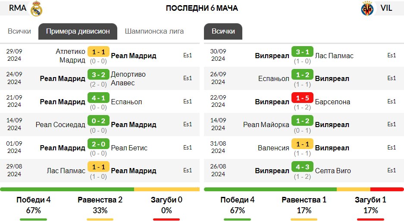Click the 1-1 Атлетико Мадрид score badge
The image size is (404, 221).
pyautogui.click(x=98, y=52)
